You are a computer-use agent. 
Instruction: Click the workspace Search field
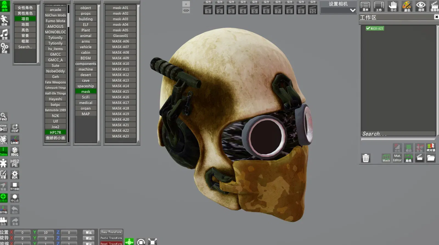pos(398,134)
